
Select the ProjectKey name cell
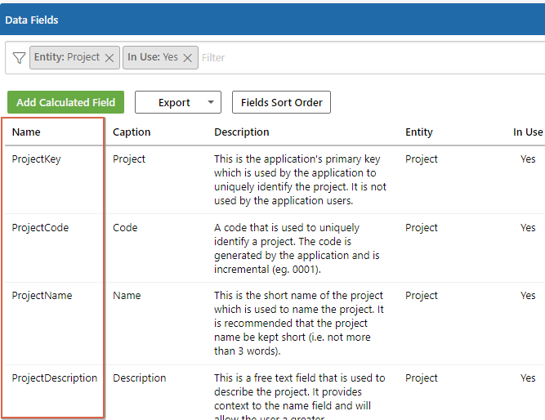36,159
